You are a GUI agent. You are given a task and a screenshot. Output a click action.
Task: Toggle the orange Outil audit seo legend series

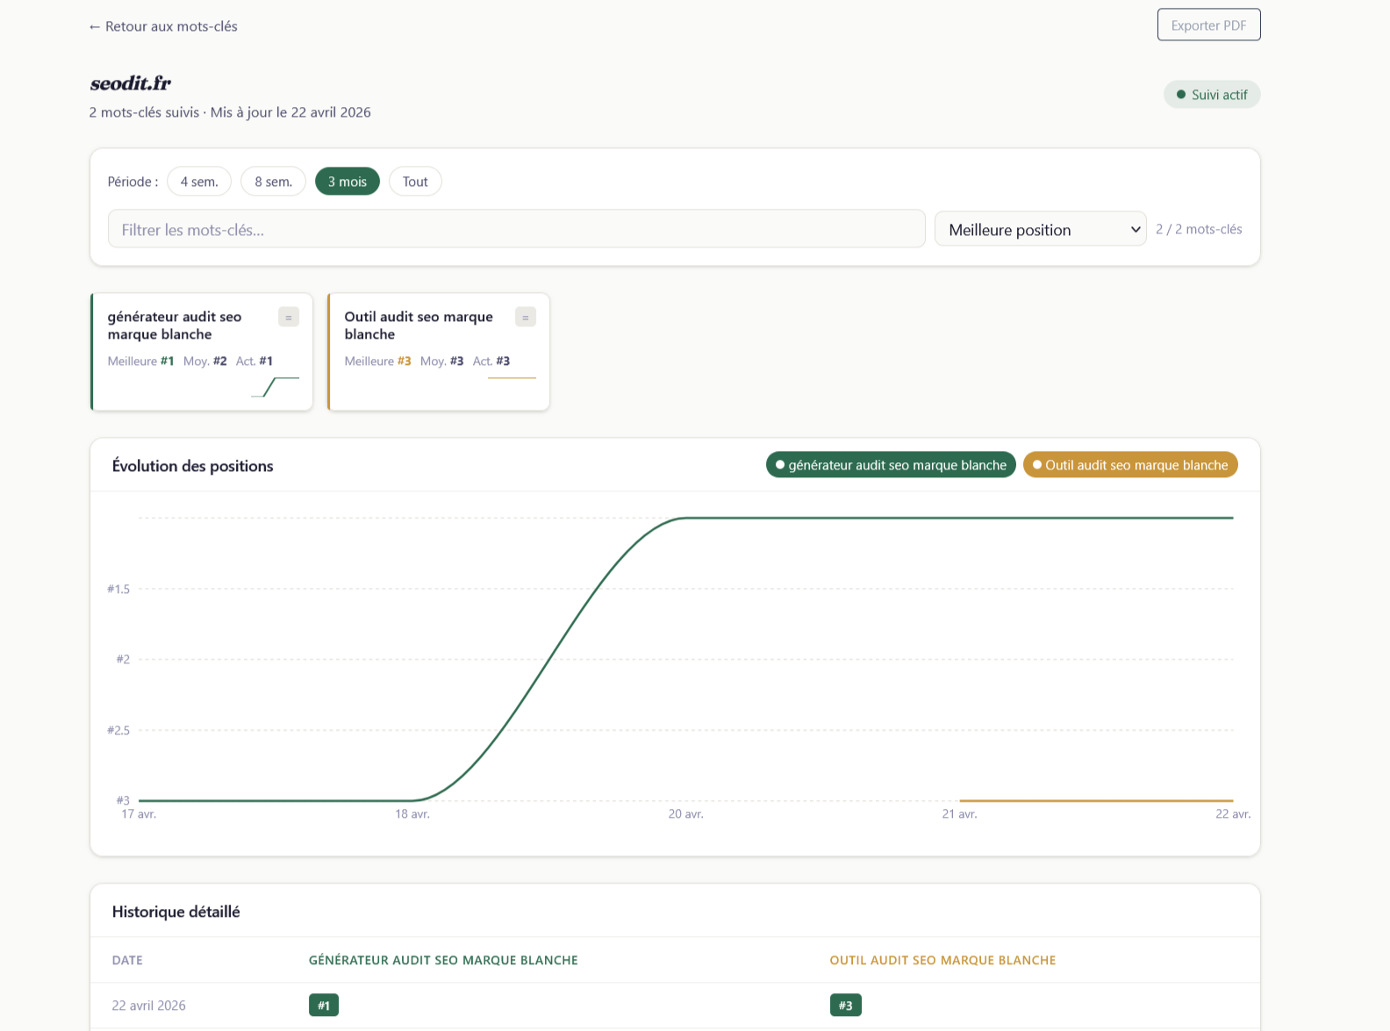pos(1130,465)
